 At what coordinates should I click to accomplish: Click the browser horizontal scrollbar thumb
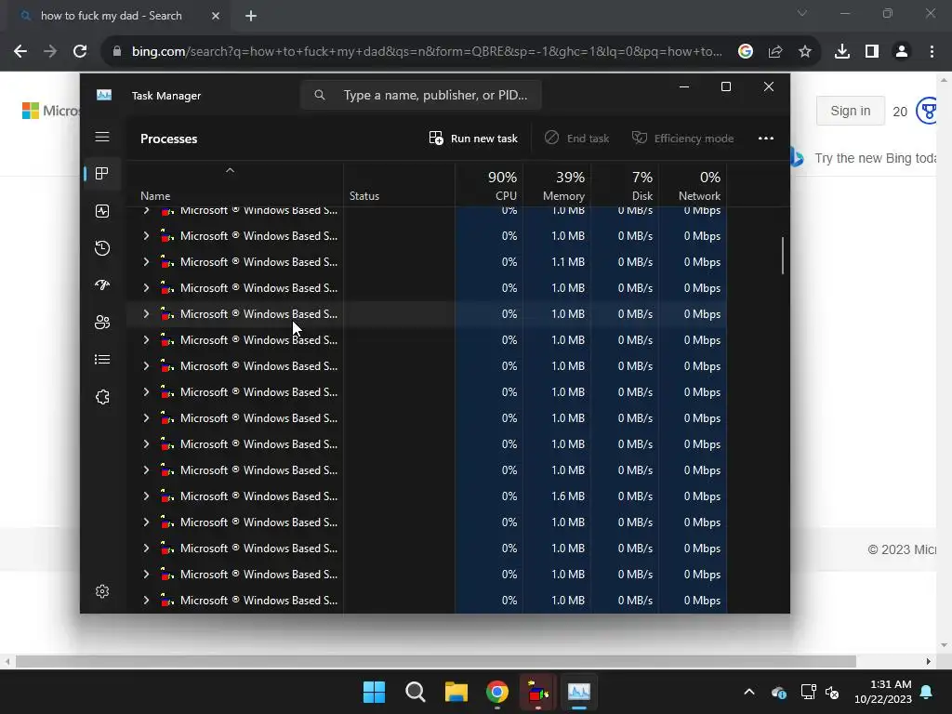tap(435, 661)
